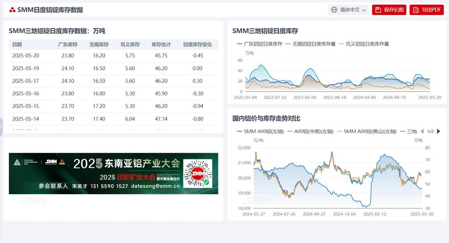Click the 47.14 total inventory value
Screen dimensions: 449x243
[x=161, y=119]
